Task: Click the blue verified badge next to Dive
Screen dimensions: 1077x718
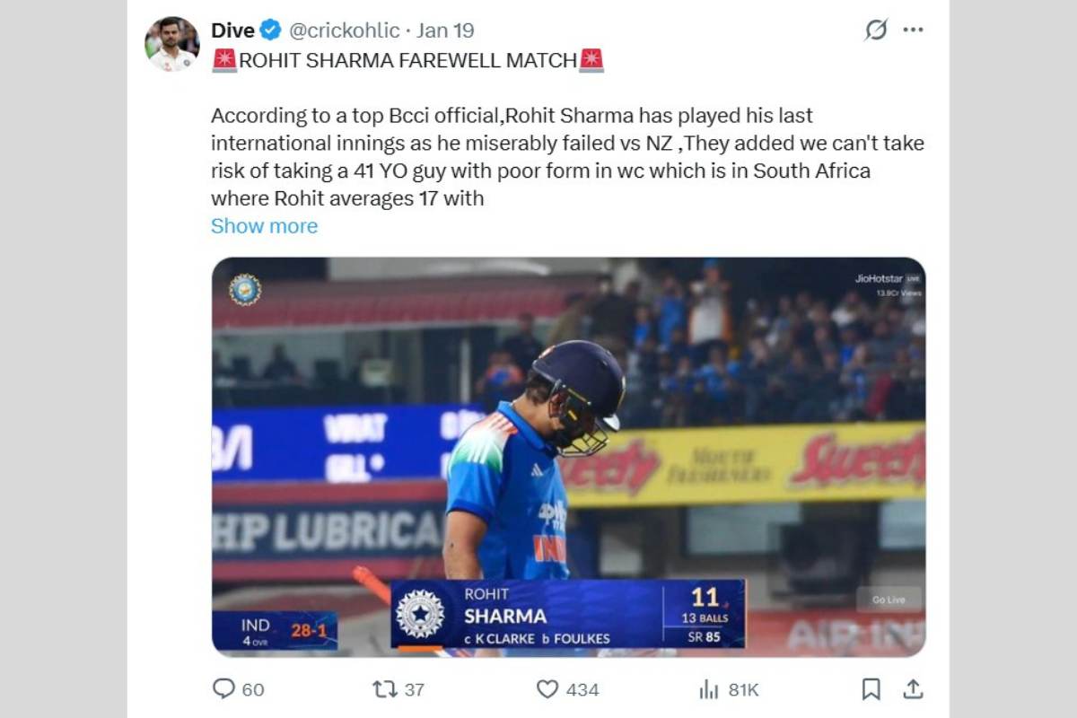Action: (267, 30)
